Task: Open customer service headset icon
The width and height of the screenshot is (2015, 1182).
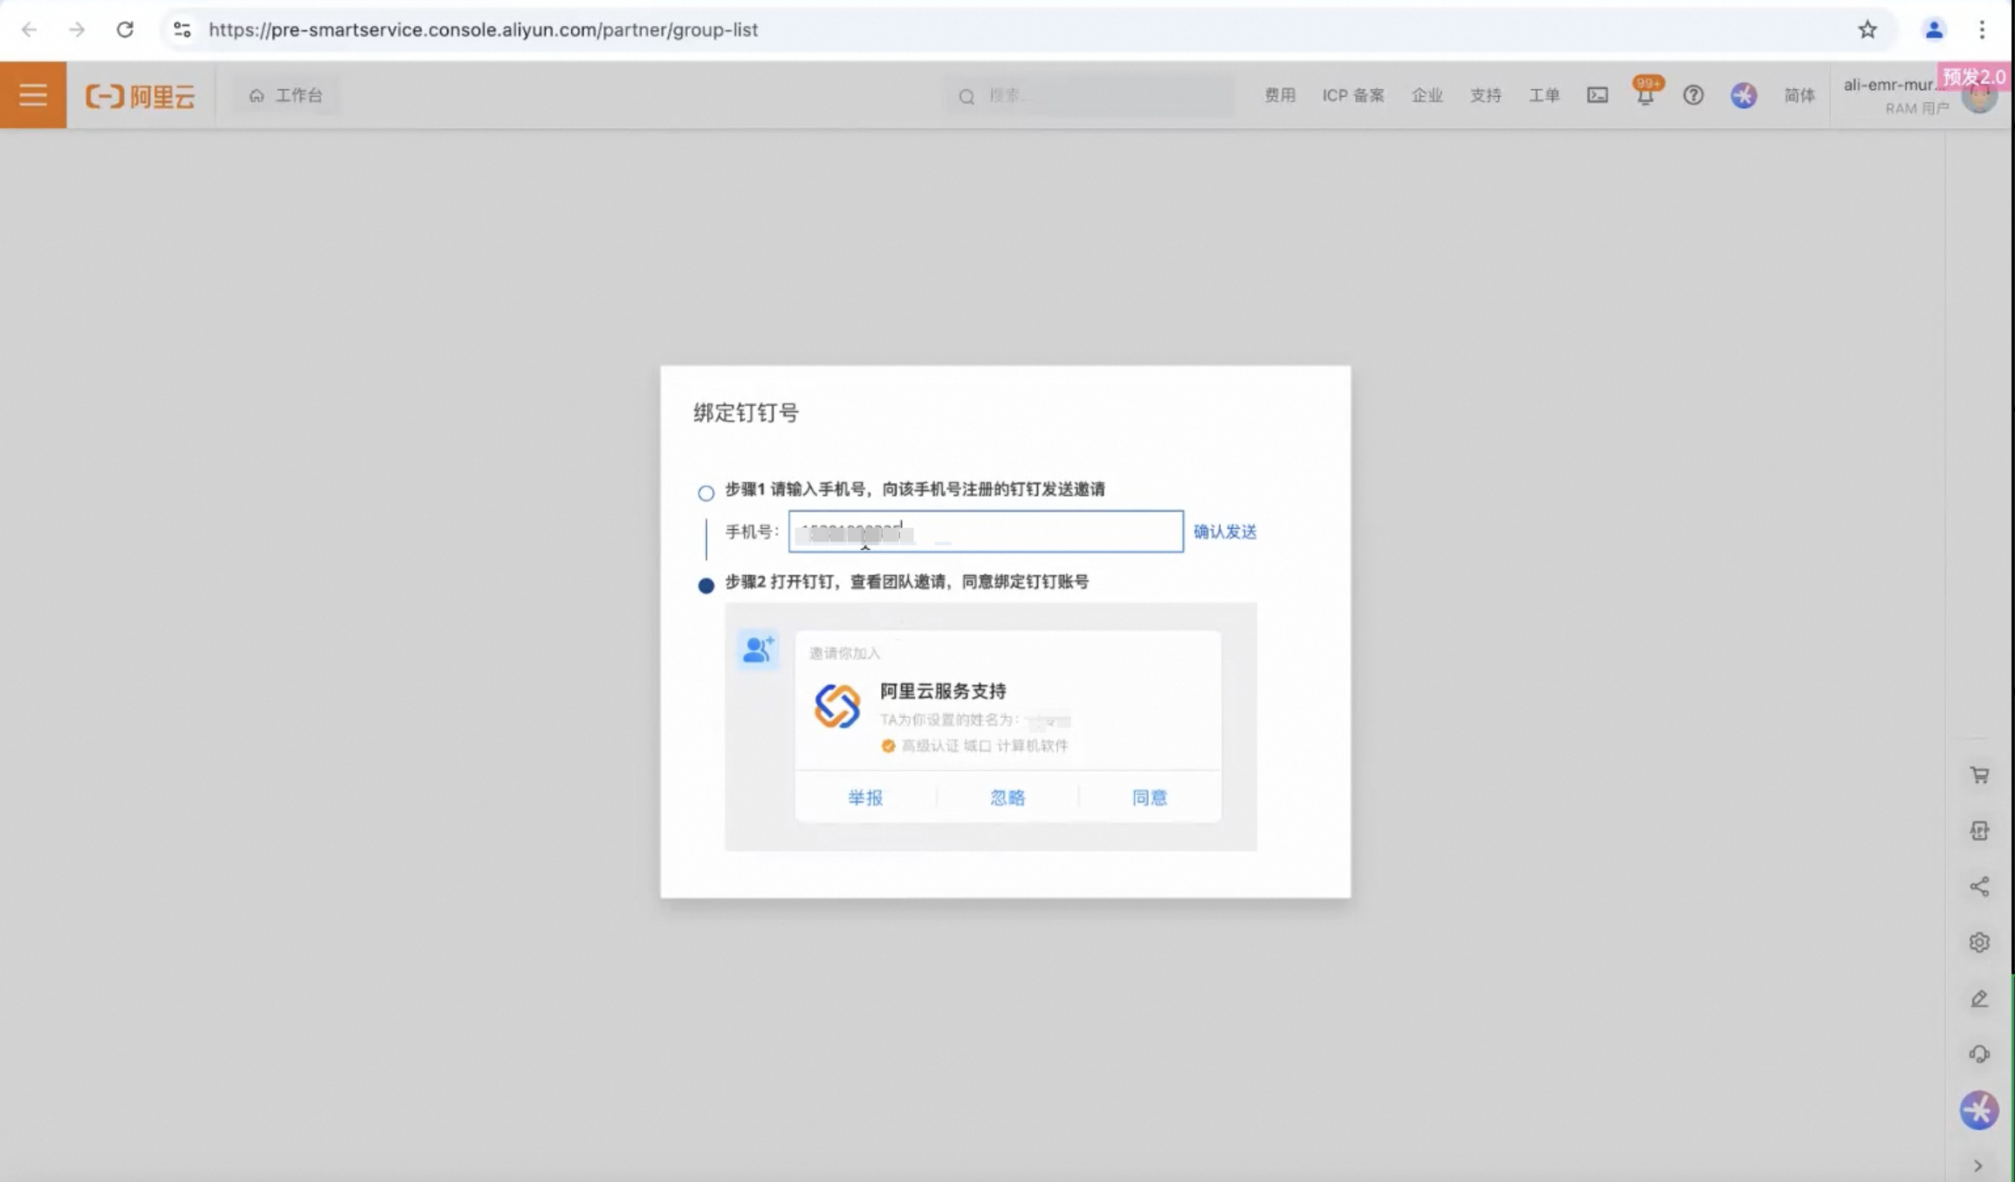Action: pos(1979,1055)
